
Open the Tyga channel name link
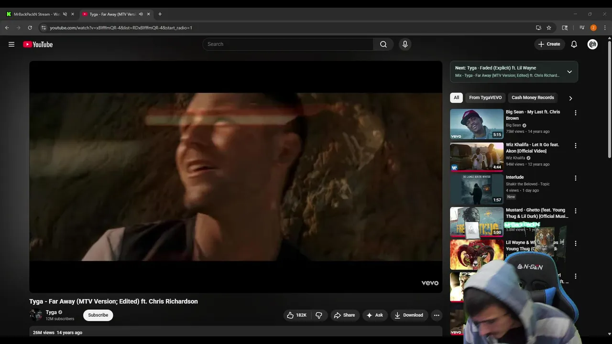(x=51, y=312)
